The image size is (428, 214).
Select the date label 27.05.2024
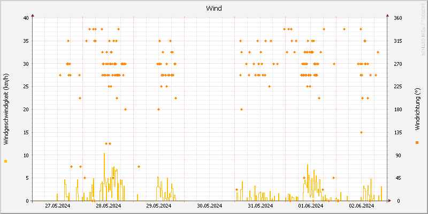[58, 206]
